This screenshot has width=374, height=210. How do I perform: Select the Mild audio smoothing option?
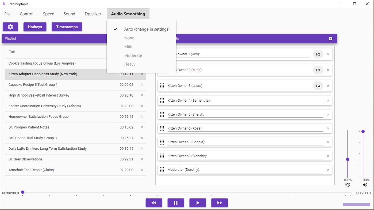pyautogui.click(x=128, y=46)
